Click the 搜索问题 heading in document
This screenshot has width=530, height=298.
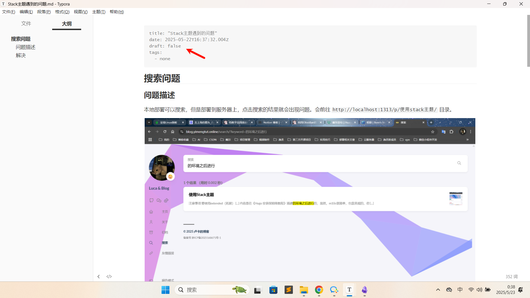(x=162, y=78)
